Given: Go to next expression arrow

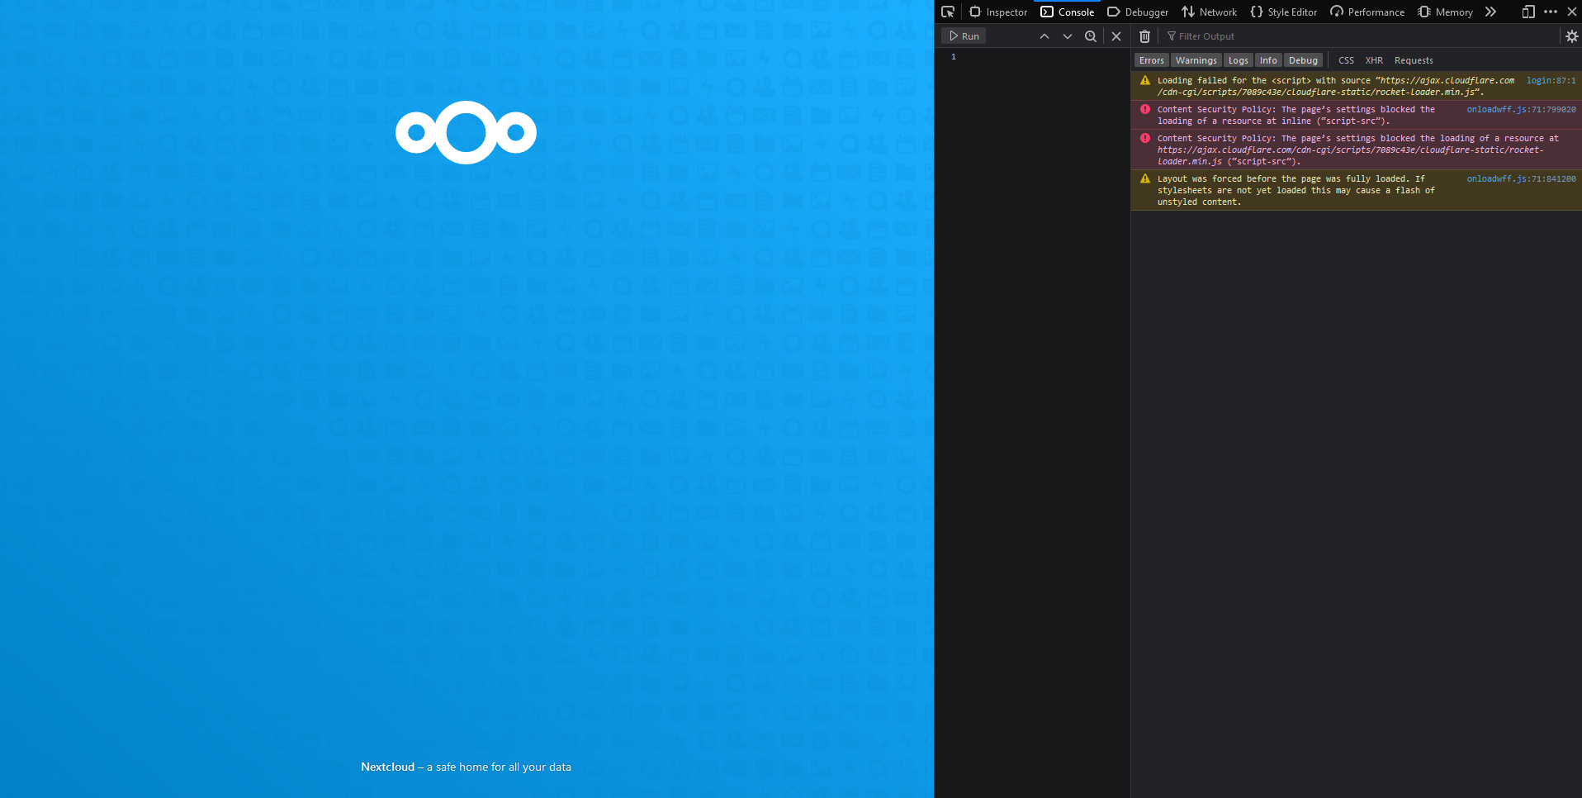Looking at the screenshot, I should [1068, 36].
